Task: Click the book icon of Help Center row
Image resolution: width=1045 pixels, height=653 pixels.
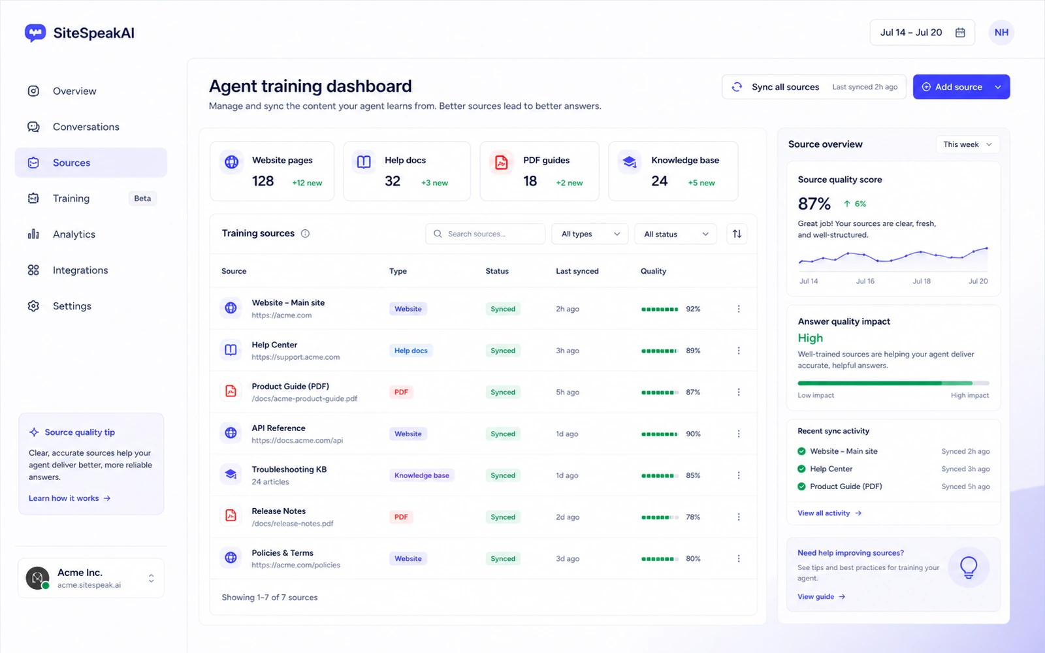Action: tap(231, 350)
